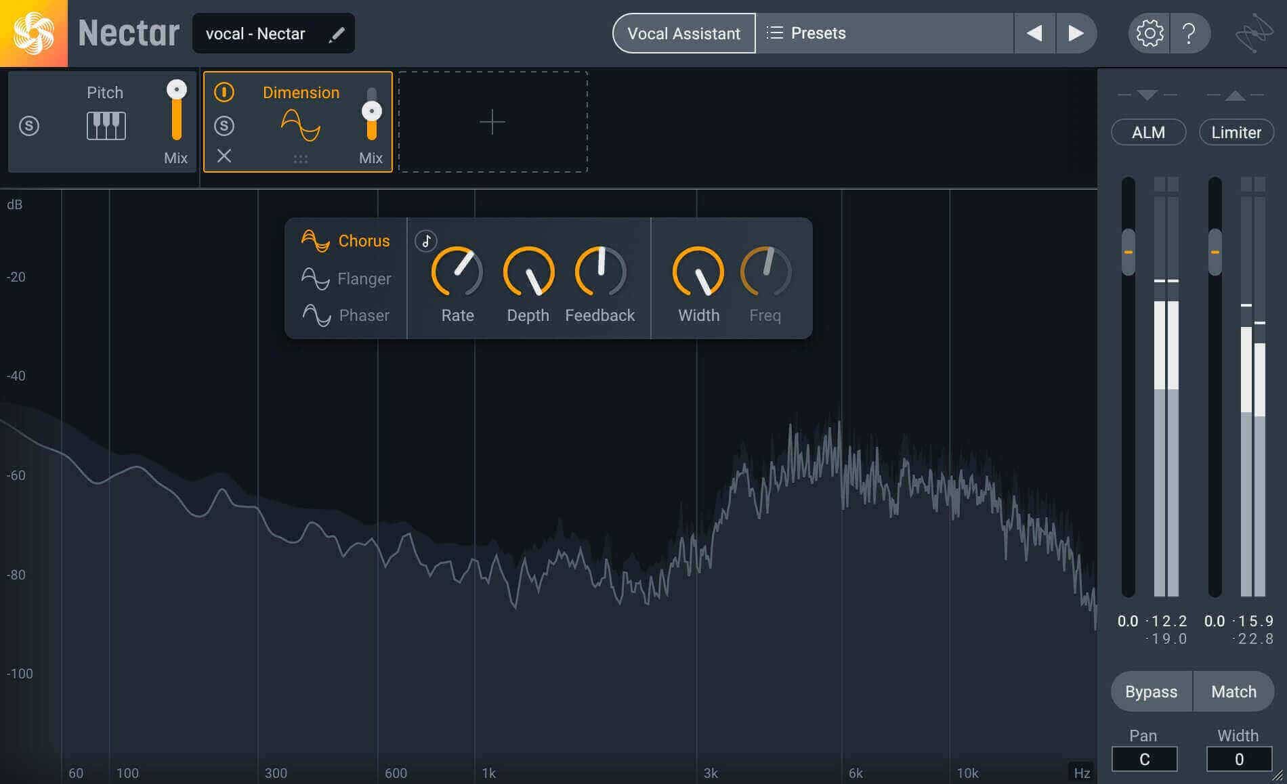Click the Freq knob

coord(765,272)
